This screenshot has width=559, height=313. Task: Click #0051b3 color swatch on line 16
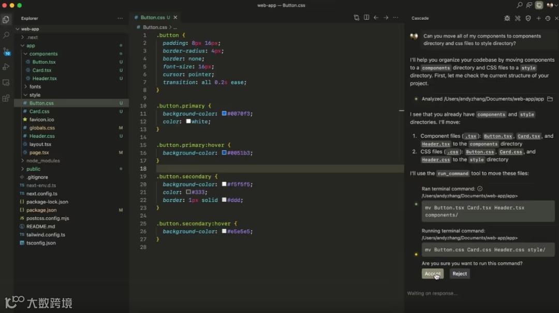[x=224, y=153]
